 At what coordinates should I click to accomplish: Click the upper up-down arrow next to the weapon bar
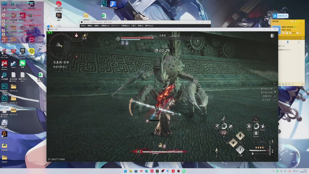(273, 142)
